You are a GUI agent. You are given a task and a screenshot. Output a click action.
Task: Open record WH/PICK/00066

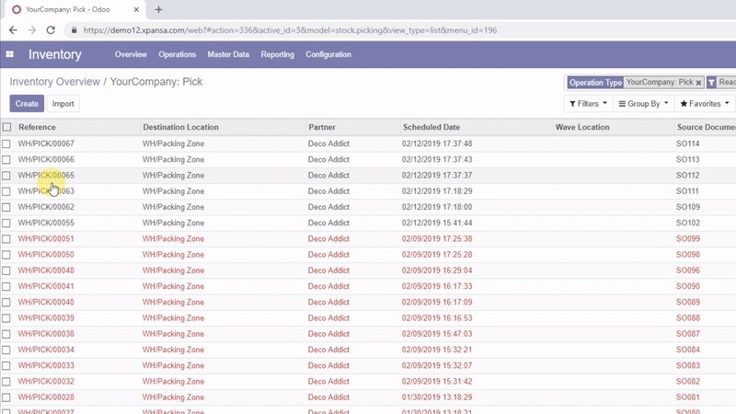pos(46,159)
